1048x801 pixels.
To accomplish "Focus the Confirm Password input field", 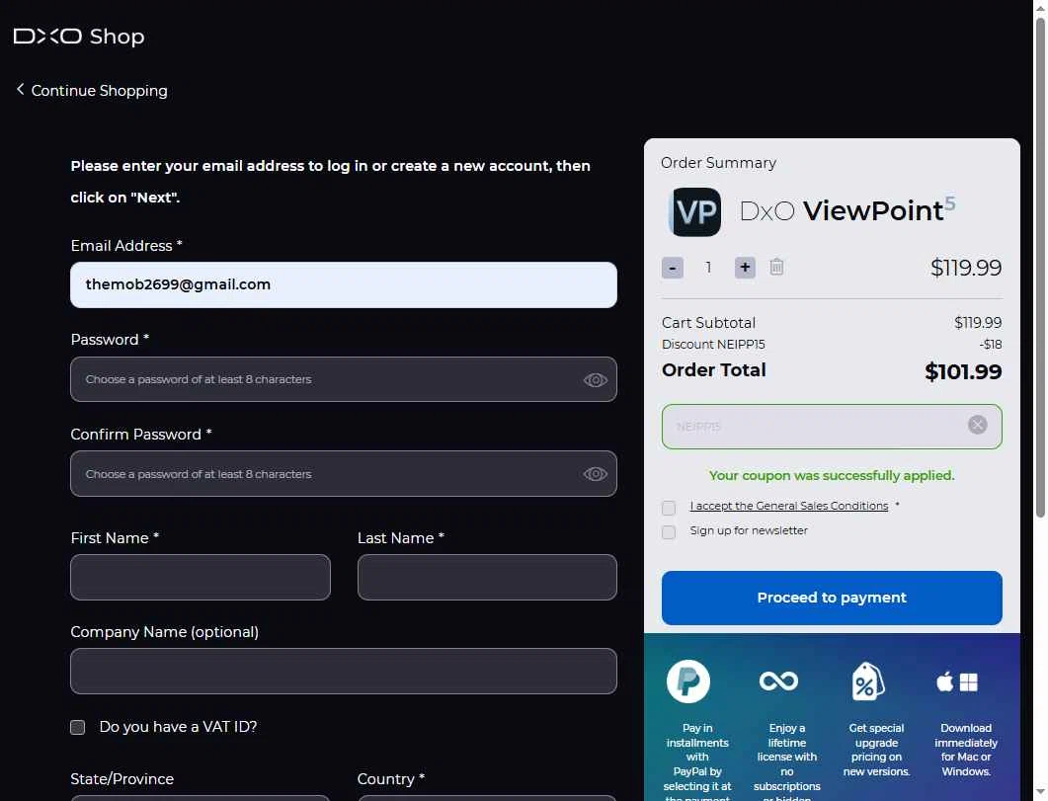I will coord(344,474).
